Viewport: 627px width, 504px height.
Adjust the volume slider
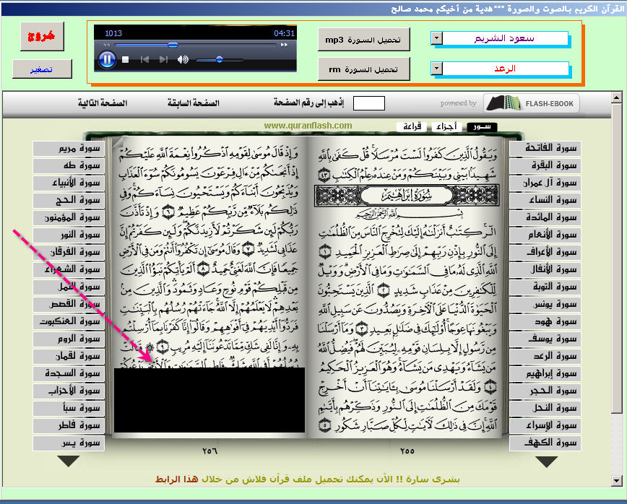pyautogui.click(x=220, y=60)
